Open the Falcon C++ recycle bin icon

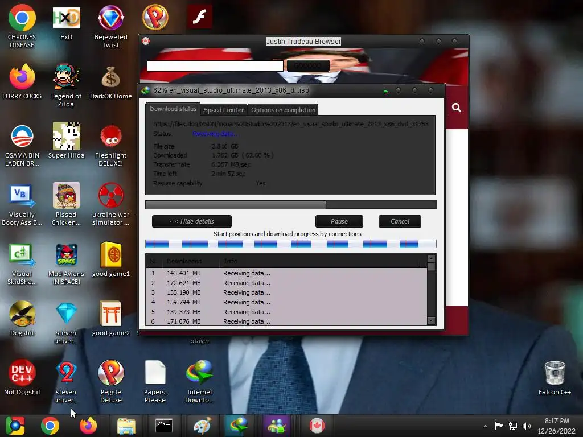555,378
